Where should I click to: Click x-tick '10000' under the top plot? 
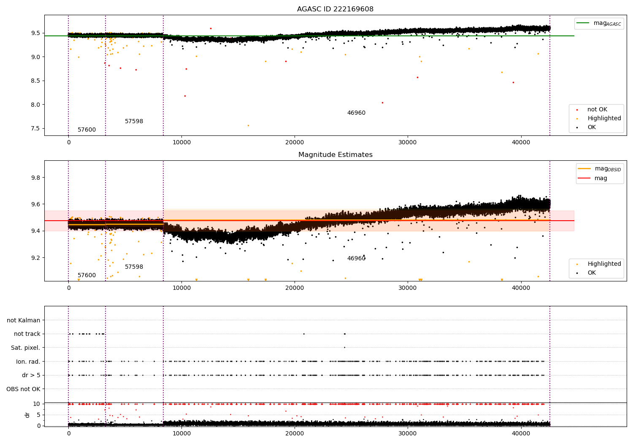coord(181,143)
